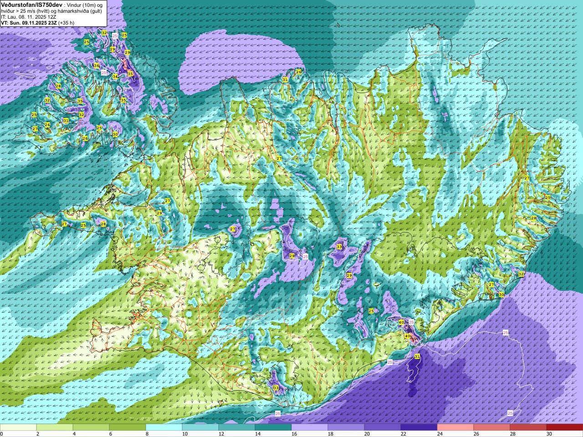Pick the 24–26 m/s pink legend swatch

[455, 427]
